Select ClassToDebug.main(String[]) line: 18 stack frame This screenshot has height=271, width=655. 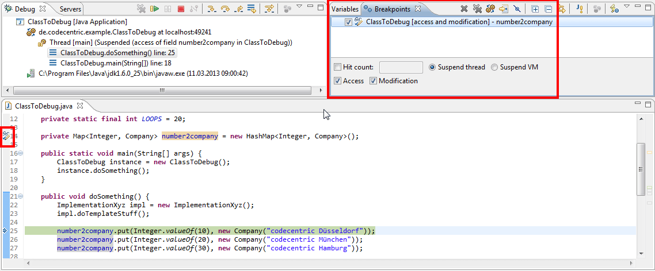click(x=111, y=63)
